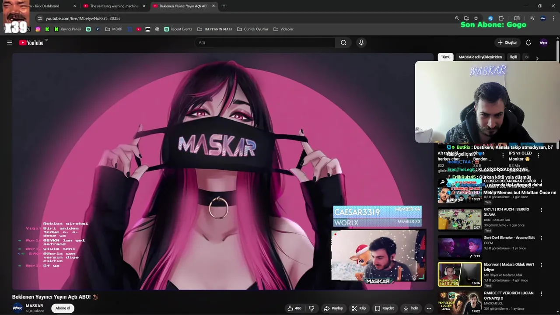Share video with Paylaş button
The width and height of the screenshot is (560, 315).
(x=333, y=308)
